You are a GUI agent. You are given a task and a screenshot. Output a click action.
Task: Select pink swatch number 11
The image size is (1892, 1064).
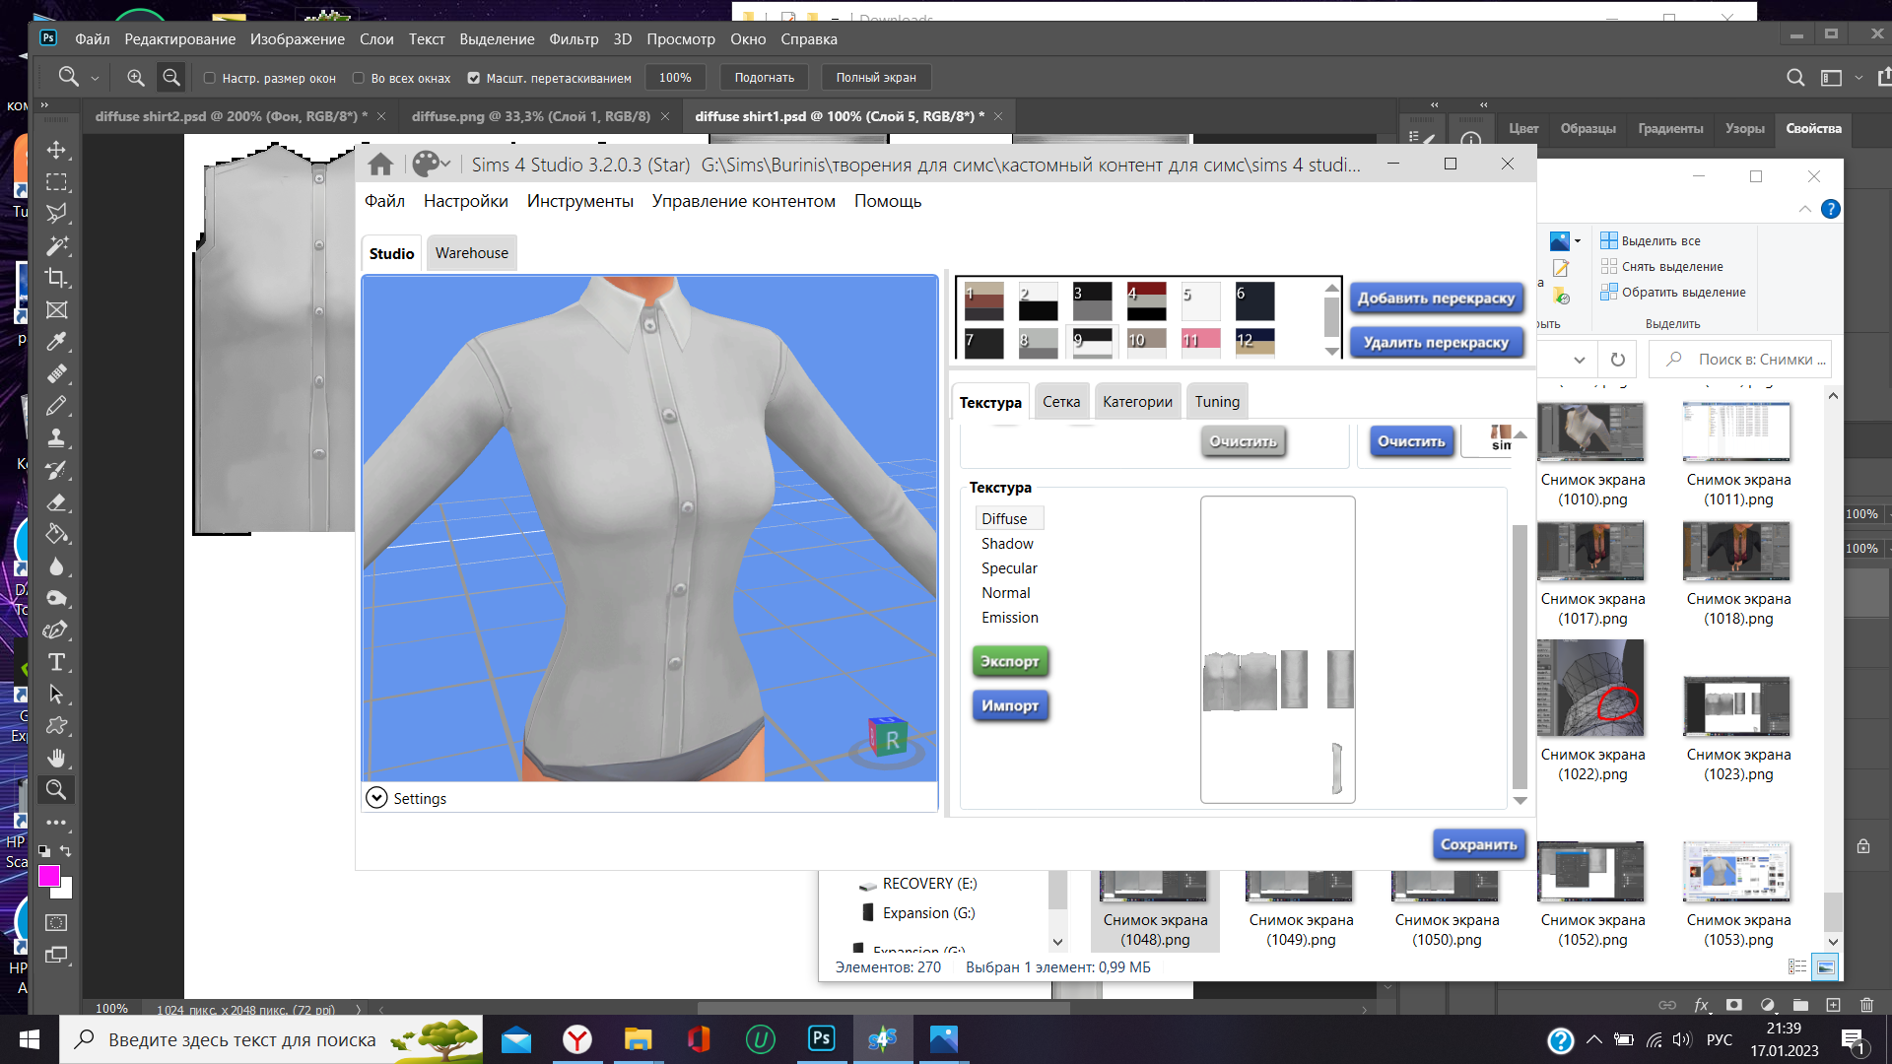pyautogui.click(x=1200, y=342)
